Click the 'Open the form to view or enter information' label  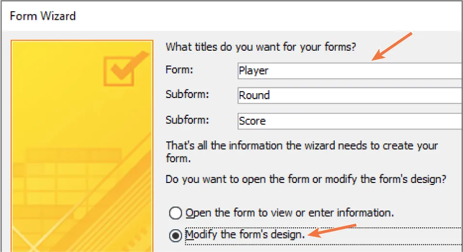(x=289, y=213)
